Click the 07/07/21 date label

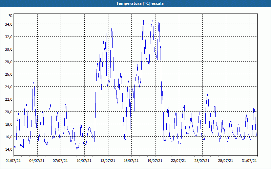[x=60, y=161]
